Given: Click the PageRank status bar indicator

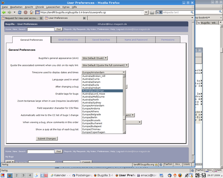Looking at the screenshot, I should pyautogui.click(x=168, y=164).
